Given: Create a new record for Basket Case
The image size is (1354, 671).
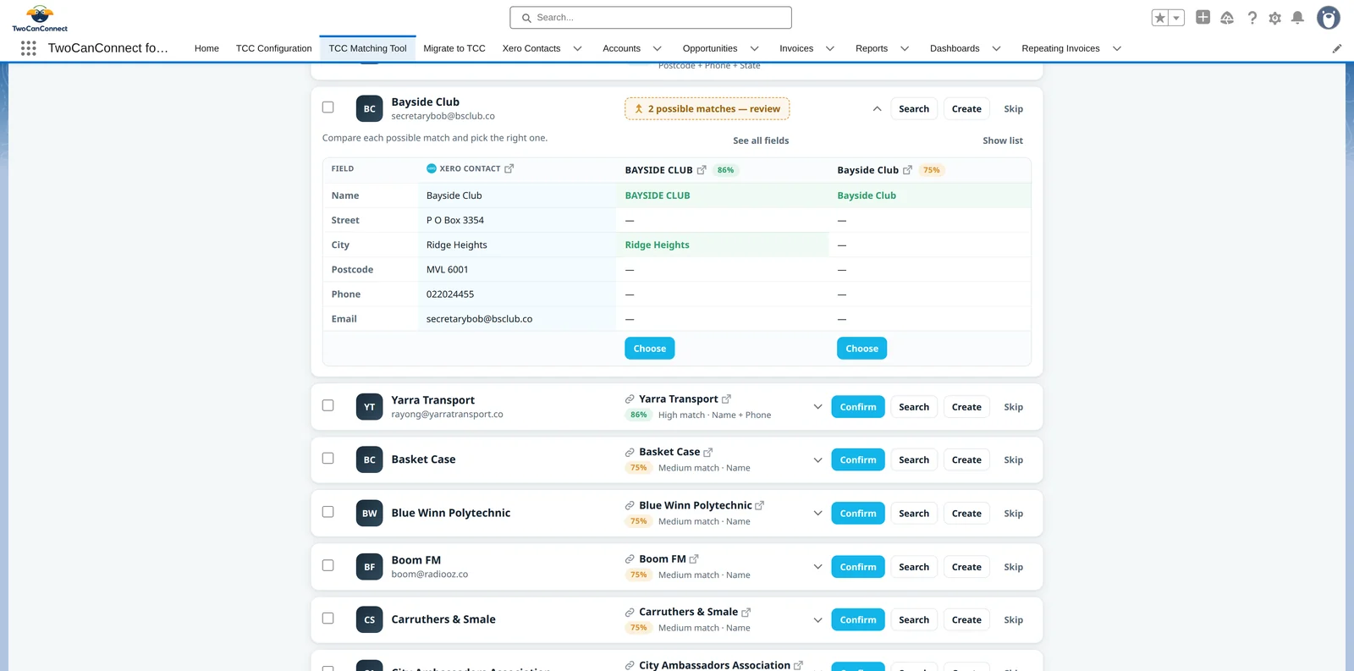Looking at the screenshot, I should (x=966, y=459).
